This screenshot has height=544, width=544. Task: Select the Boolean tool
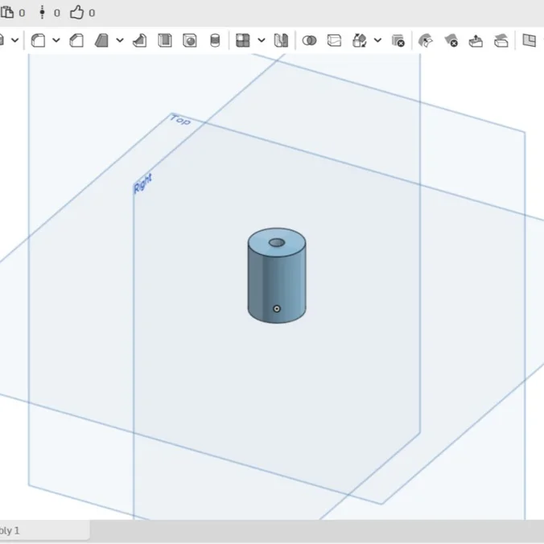coord(309,40)
